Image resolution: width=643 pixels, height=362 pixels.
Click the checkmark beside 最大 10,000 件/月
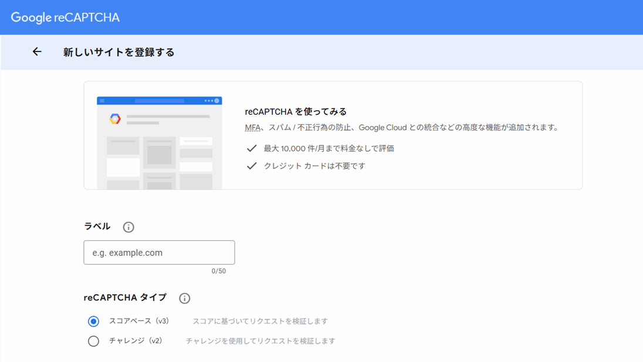coord(252,148)
